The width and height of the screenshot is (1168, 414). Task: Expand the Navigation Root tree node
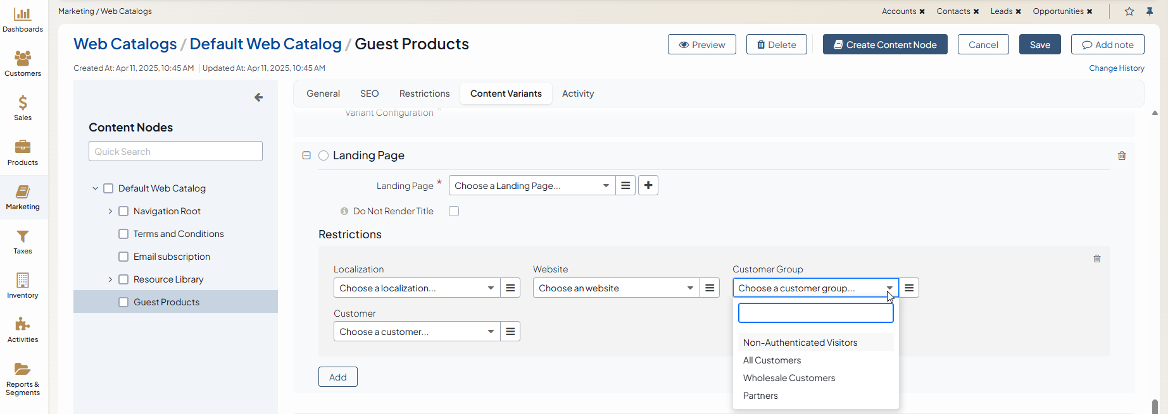pyautogui.click(x=110, y=211)
